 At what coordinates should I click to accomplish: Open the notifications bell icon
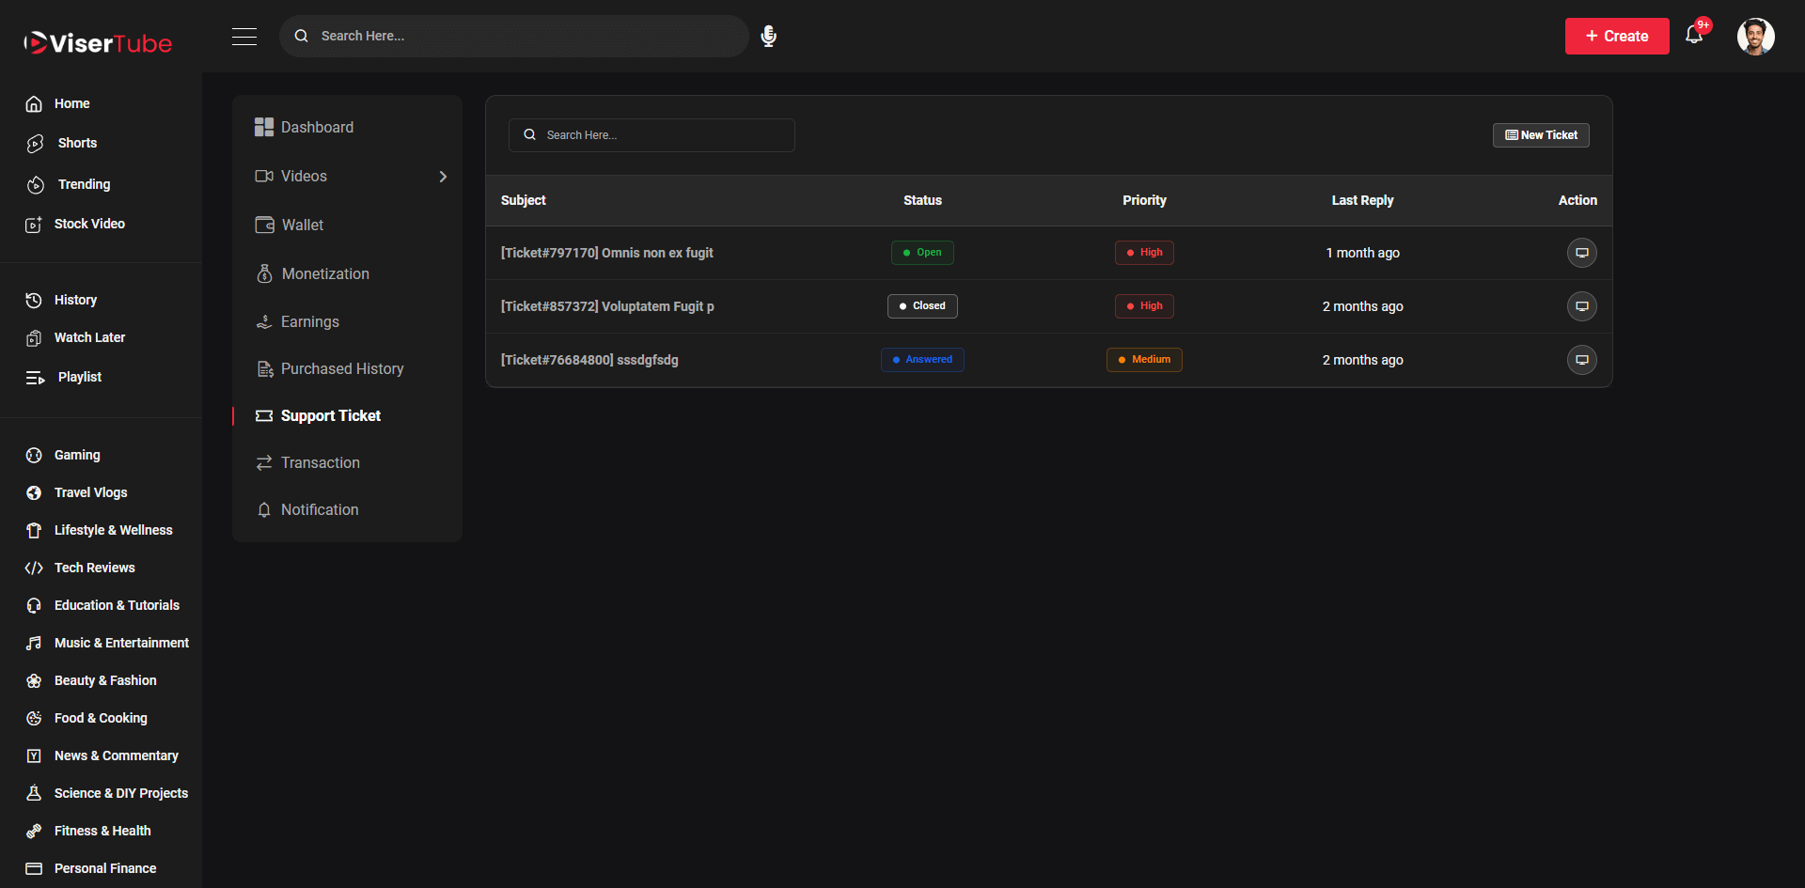pos(1694,36)
